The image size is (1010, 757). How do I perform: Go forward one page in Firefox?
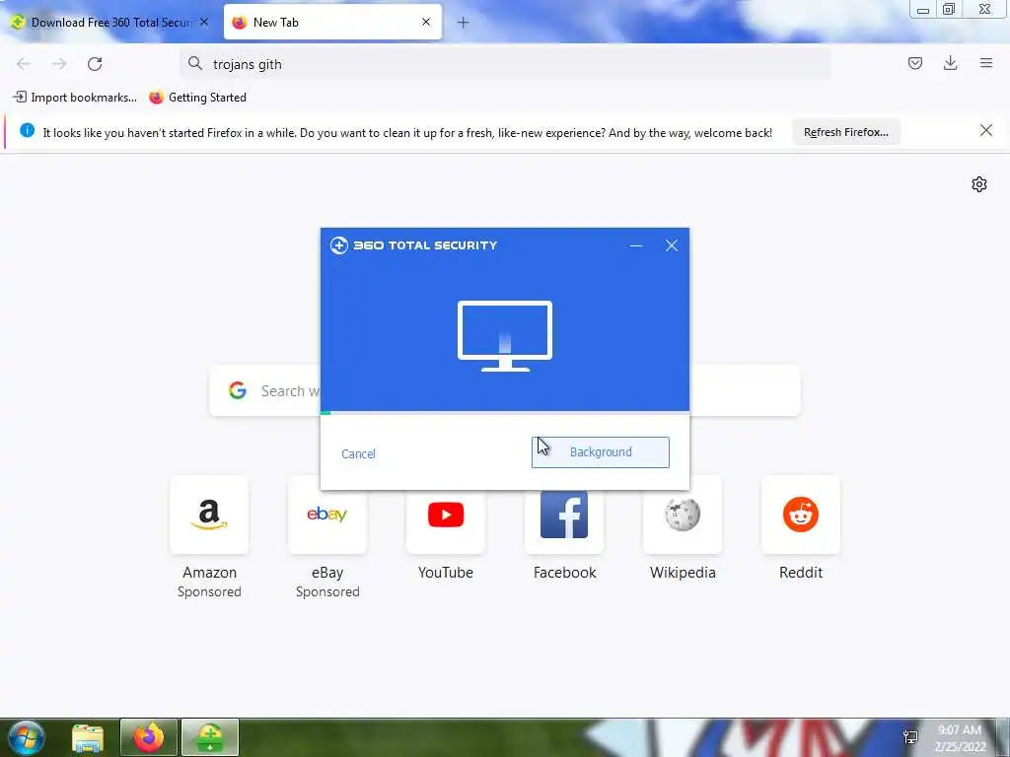pyautogui.click(x=59, y=64)
